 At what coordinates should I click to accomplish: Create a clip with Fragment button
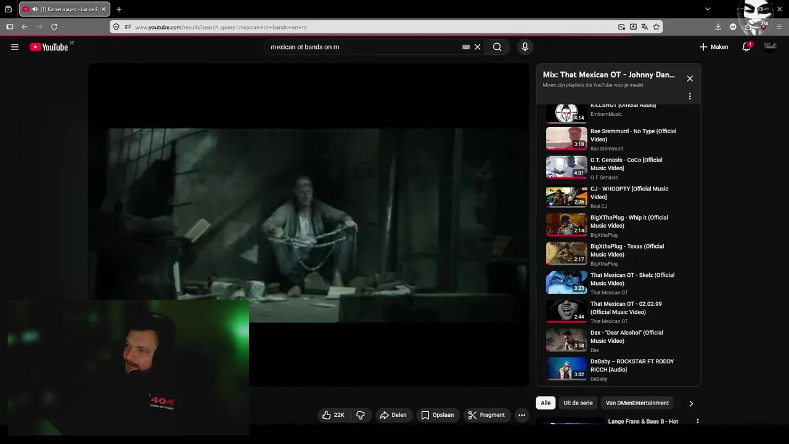tap(486, 415)
